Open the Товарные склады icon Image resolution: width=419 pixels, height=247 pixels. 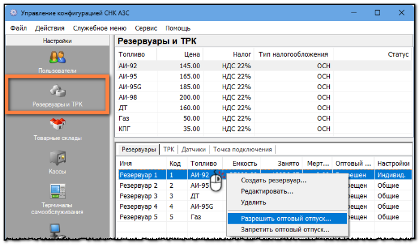pyautogui.click(x=57, y=124)
